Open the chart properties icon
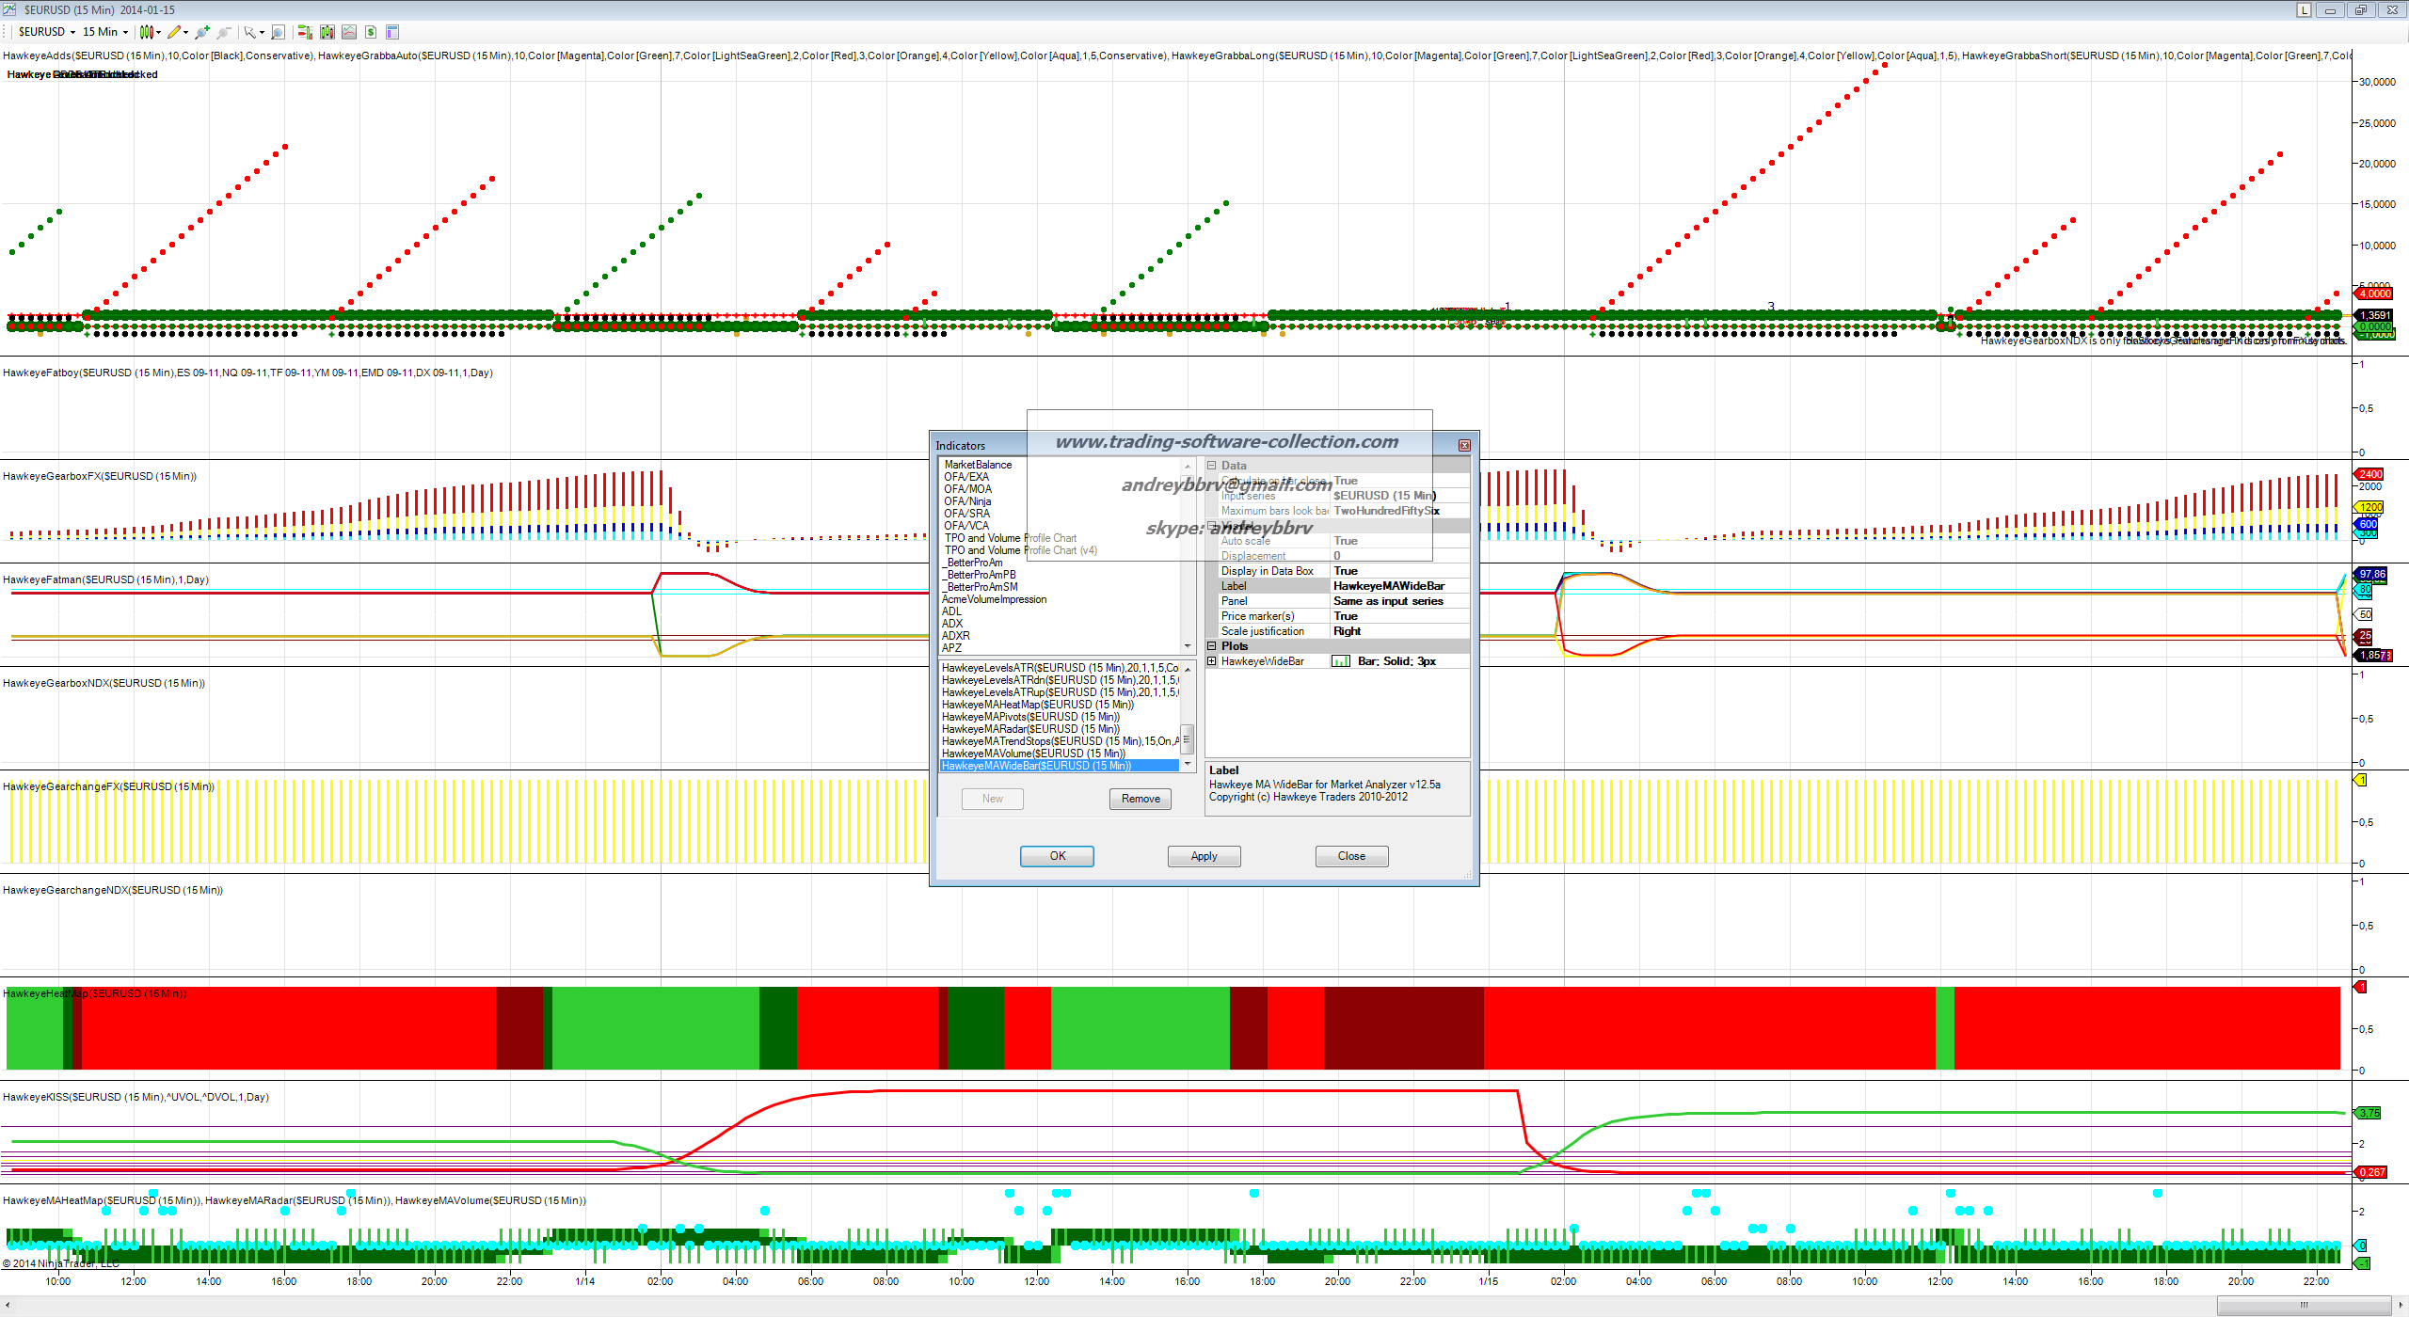The width and height of the screenshot is (2409, 1317). (x=392, y=32)
